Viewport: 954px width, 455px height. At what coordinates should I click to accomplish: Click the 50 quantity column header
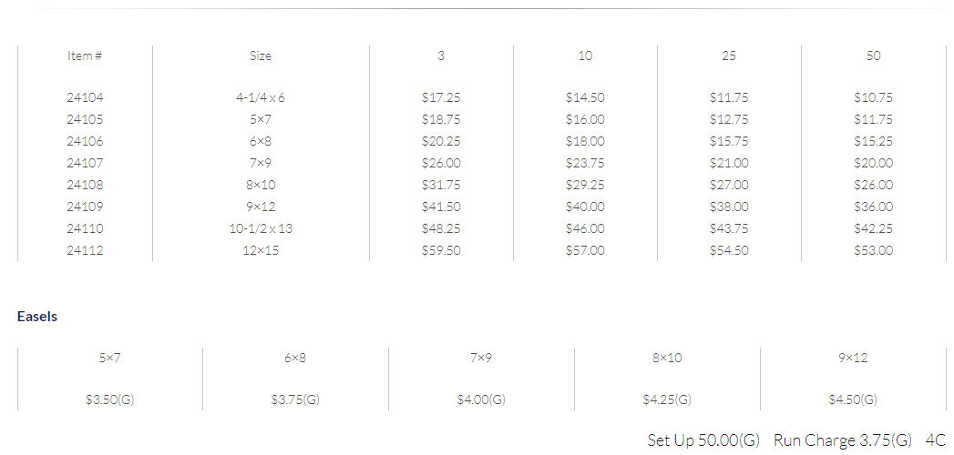873,56
